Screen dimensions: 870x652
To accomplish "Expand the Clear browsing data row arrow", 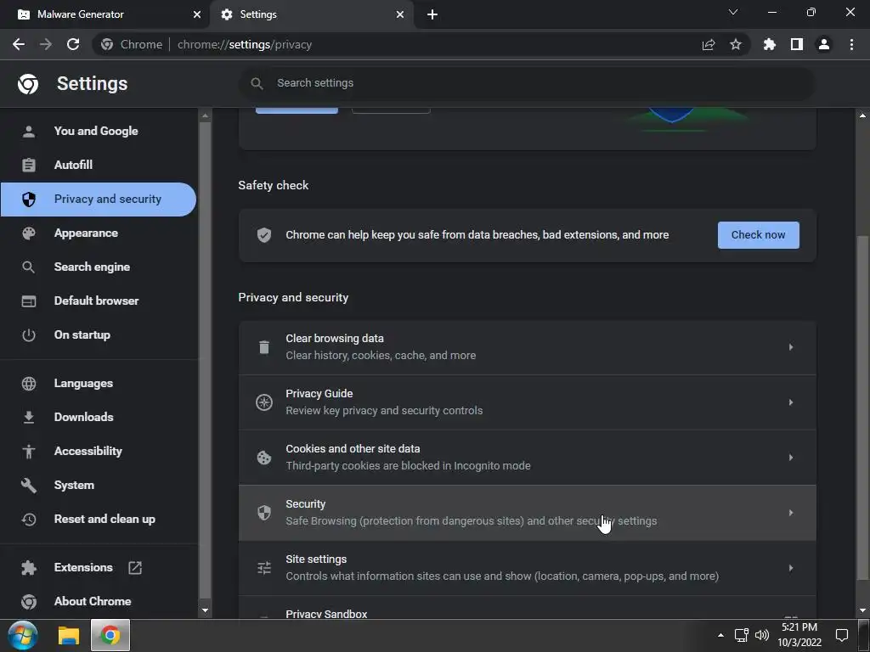I will tap(791, 347).
